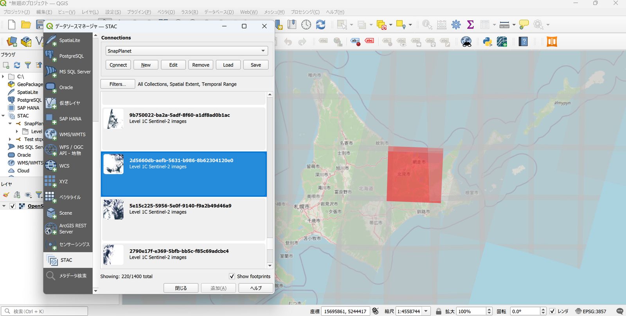Toggle the render checkbox in status bar
This screenshot has height=316, width=626.
pos(552,311)
